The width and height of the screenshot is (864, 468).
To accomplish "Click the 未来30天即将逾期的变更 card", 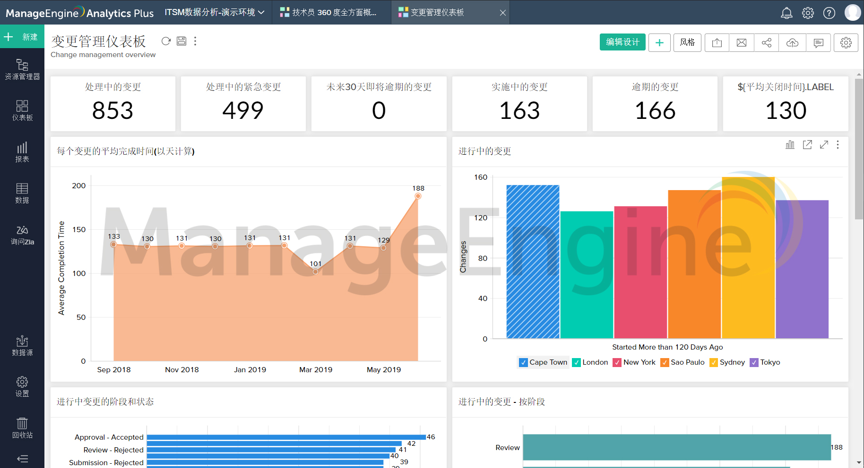I will [379, 104].
